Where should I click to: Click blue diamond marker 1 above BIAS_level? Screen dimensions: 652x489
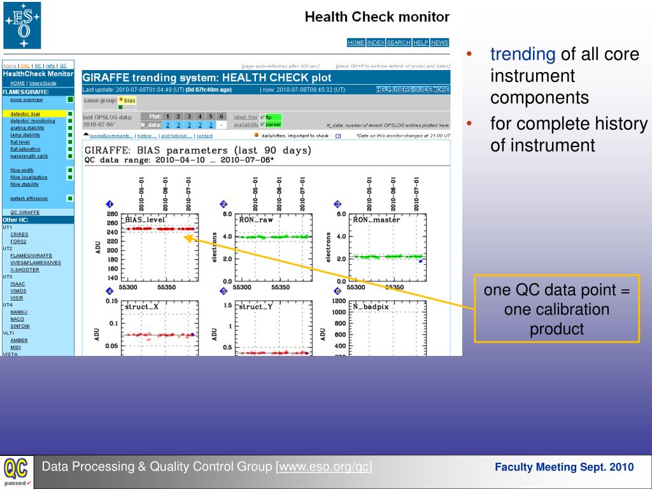pyautogui.click(x=110, y=204)
